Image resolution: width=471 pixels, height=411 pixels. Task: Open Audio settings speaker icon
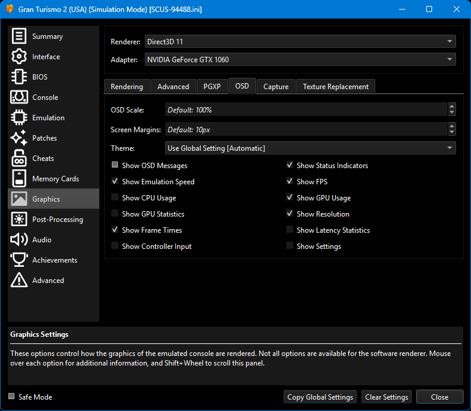(19, 240)
